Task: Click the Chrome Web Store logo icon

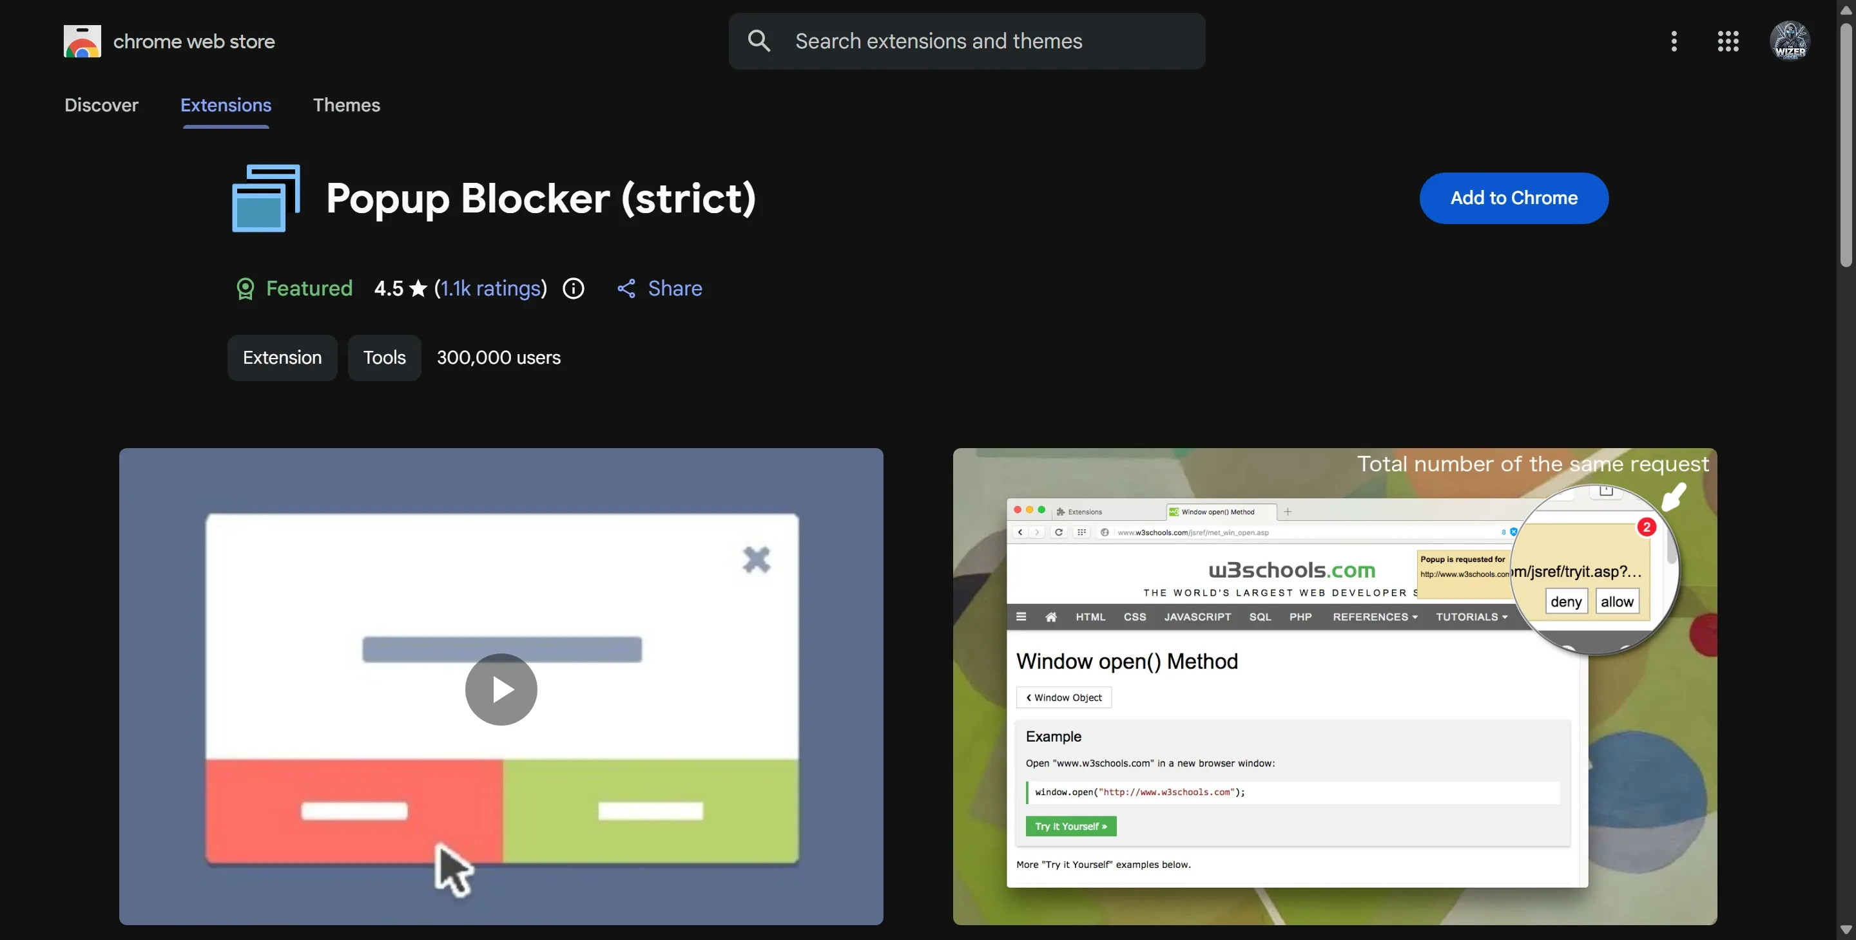Action: click(x=82, y=41)
